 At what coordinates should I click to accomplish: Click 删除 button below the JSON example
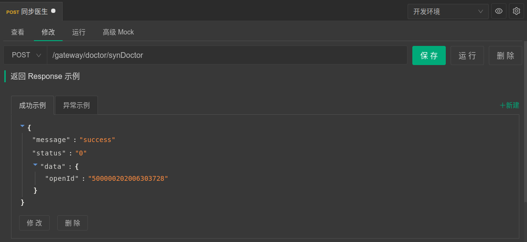coord(73,223)
